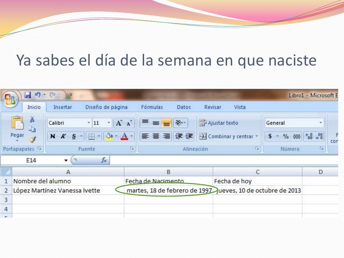344x258 pixels.
Task: Select the Format Painter brush
Action: [33, 139]
